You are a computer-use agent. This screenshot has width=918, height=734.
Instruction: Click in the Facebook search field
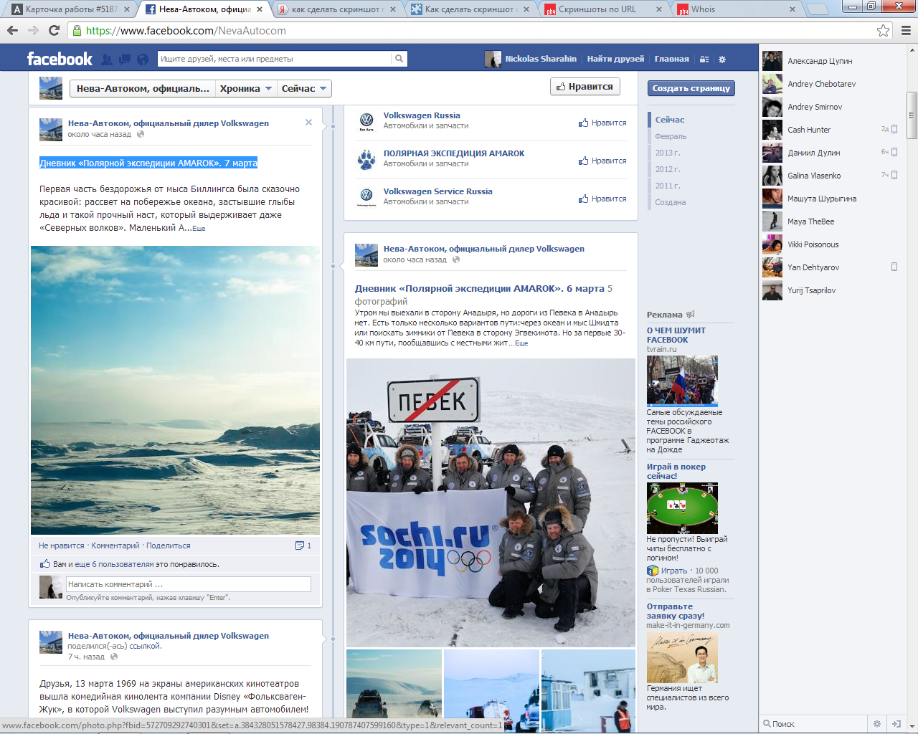point(275,59)
